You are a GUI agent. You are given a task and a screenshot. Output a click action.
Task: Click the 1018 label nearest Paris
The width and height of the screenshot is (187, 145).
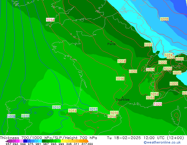[x=122, y=61]
